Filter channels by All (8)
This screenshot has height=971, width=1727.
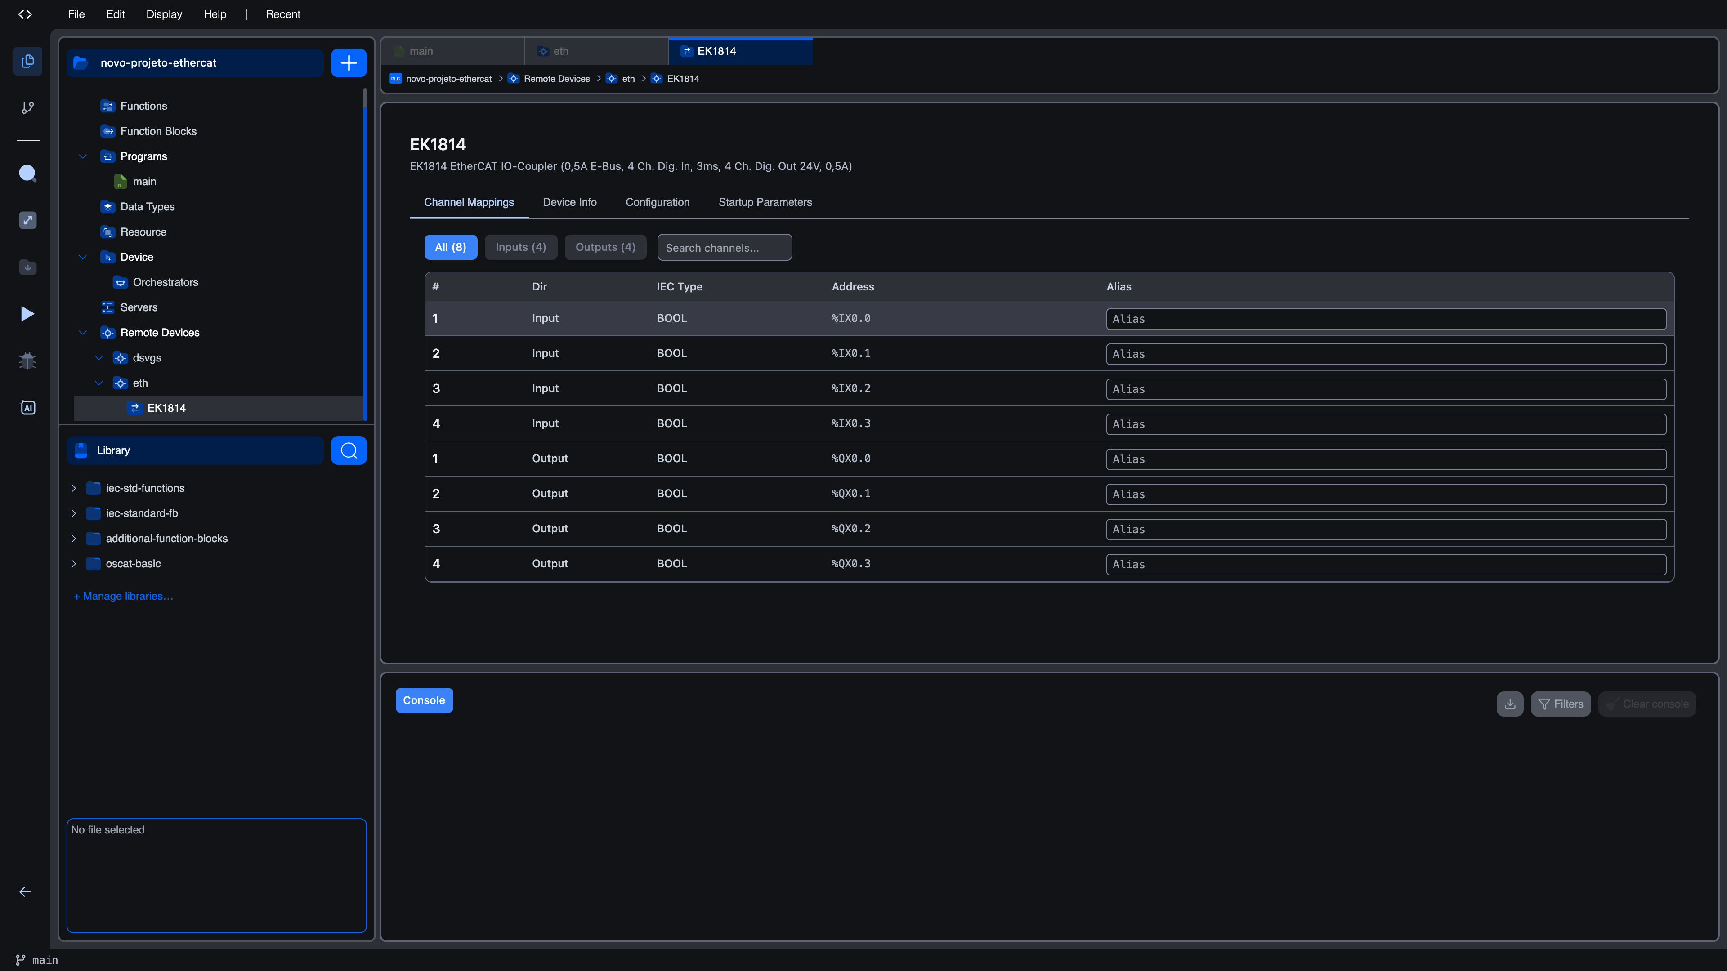point(451,247)
